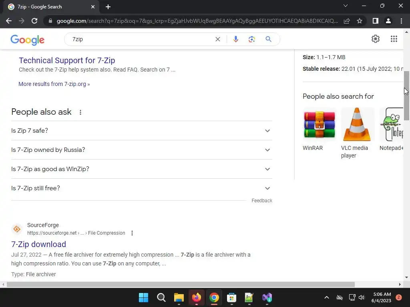Open Google quick settings gear
This screenshot has height=307, width=410.
(x=376, y=39)
